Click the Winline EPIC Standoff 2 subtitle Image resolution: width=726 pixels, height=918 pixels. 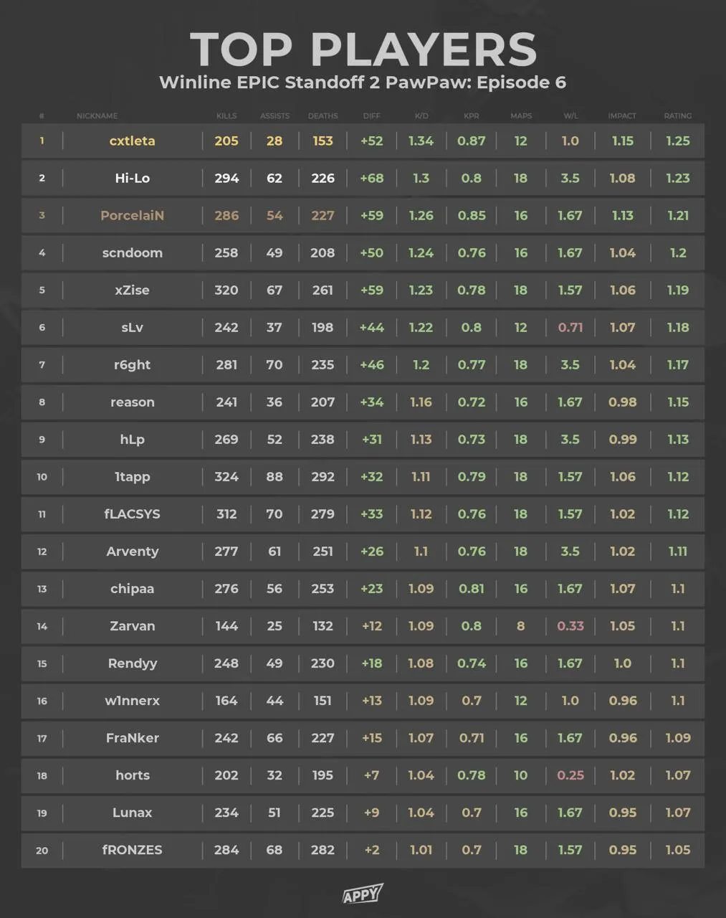point(363,82)
